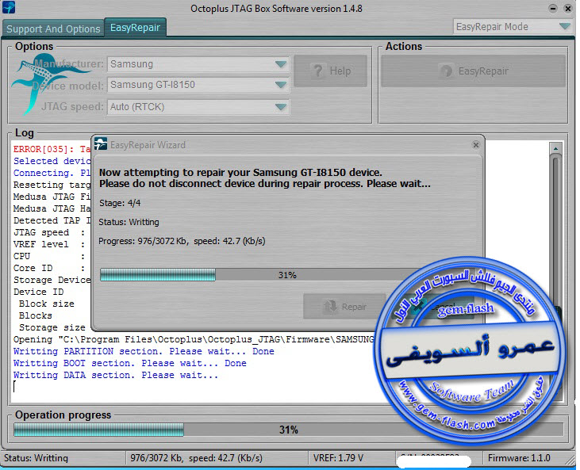Open the EasyRepair Mode dropdown
Image resolution: width=580 pixels, height=470 pixels.
pos(513,27)
